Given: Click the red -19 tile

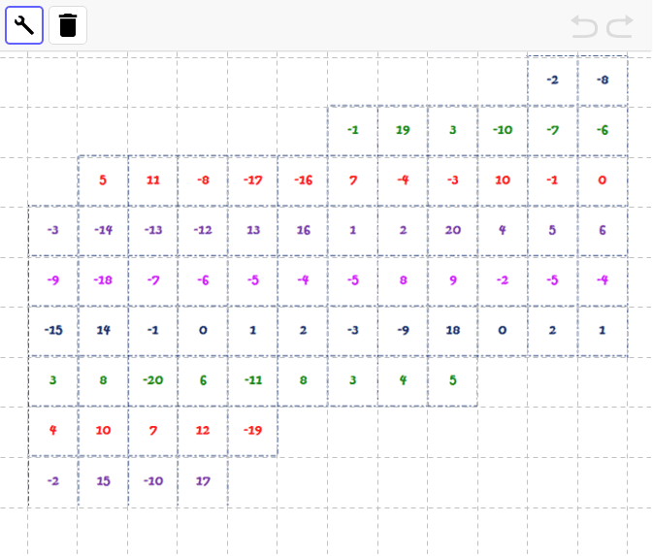Looking at the screenshot, I should click(253, 430).
